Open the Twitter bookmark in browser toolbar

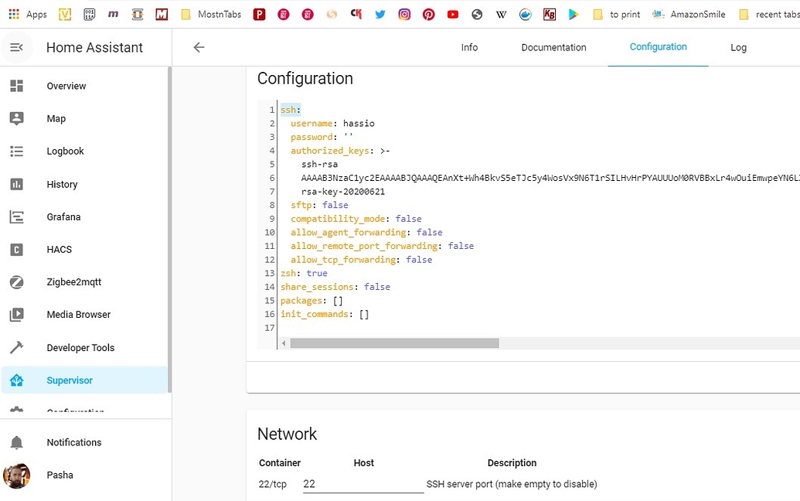click(380, 13)
